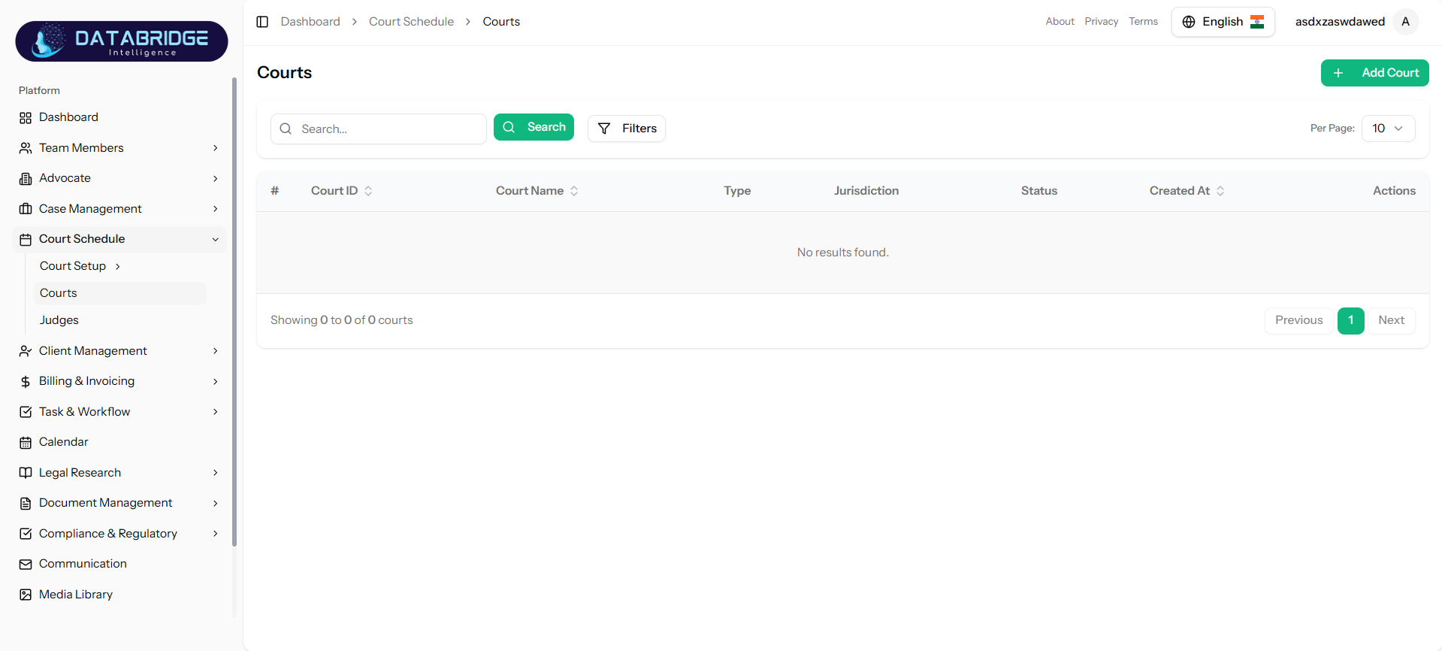Screen dimensions: 1442x651
Task: Expand the Legal Research chevron
Action: tap(216, 473)
